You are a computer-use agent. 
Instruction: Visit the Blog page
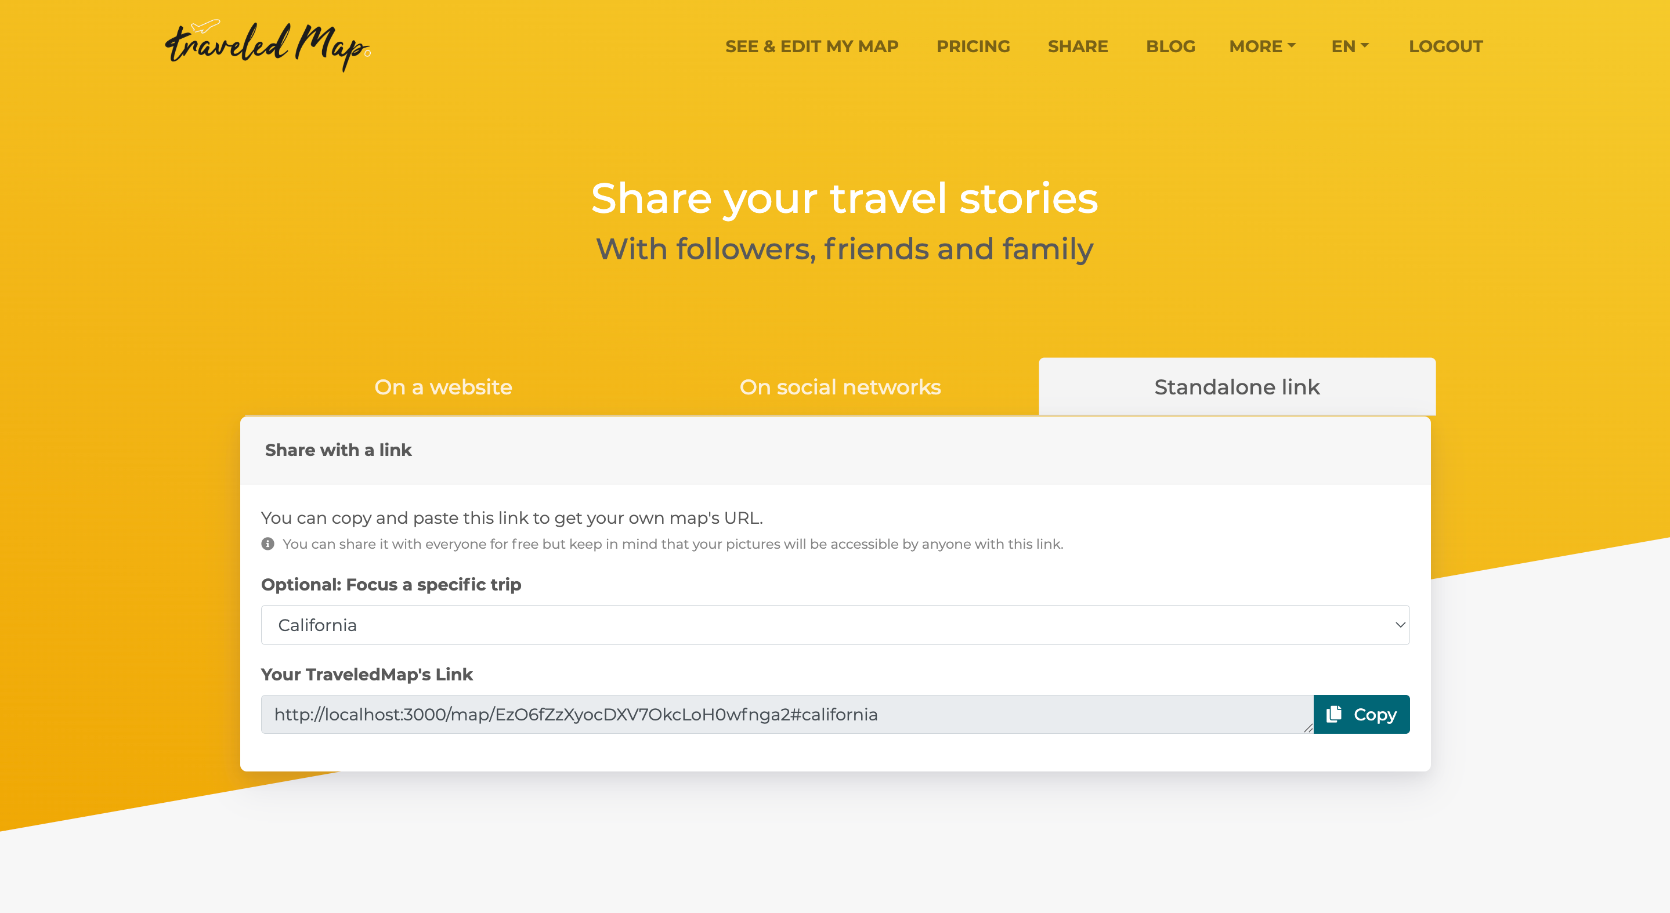1170,46
